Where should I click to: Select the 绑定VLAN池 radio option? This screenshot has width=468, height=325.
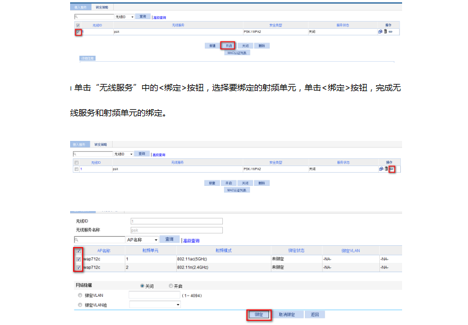80,305
